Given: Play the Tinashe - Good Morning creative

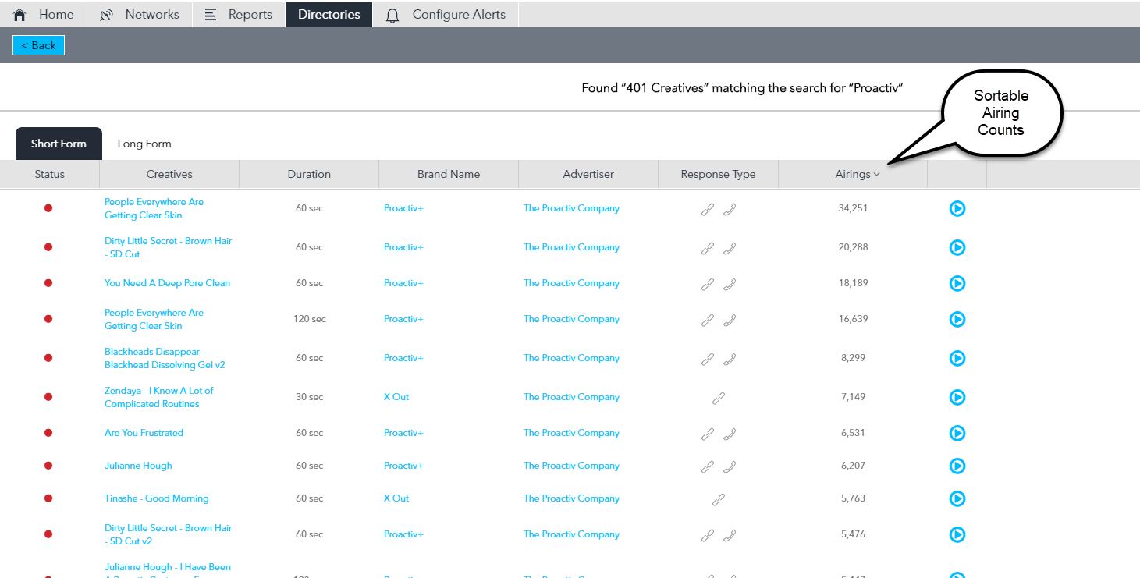Looking at the screenshot, I should coord(957,498).
